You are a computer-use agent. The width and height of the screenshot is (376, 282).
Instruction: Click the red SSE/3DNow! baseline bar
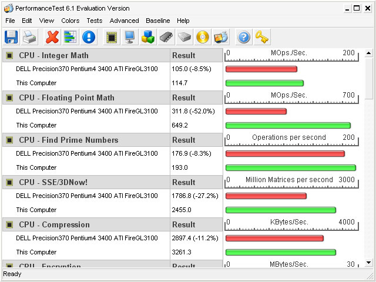pos(266,196)
